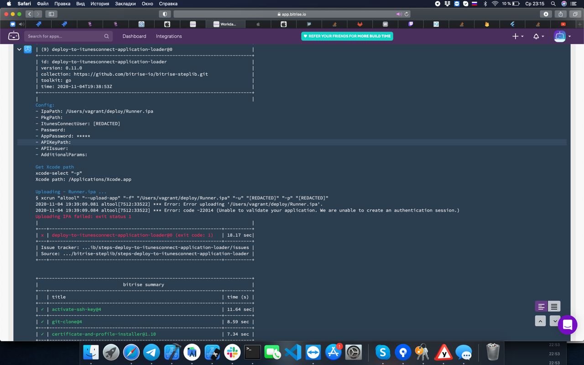Click 'certificate-and-profile-installer@1.10' row
Image resolution: width=584 pixels, height=365 pixels.
point(104,334)
